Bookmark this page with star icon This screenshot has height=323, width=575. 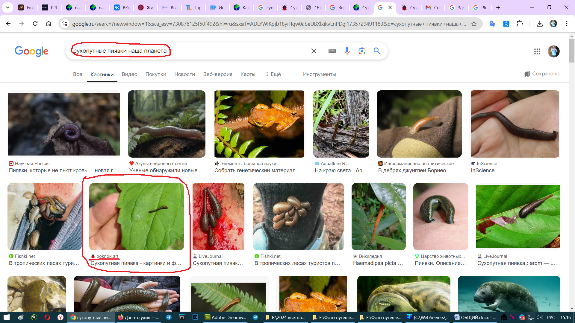[x=474, y=24]
